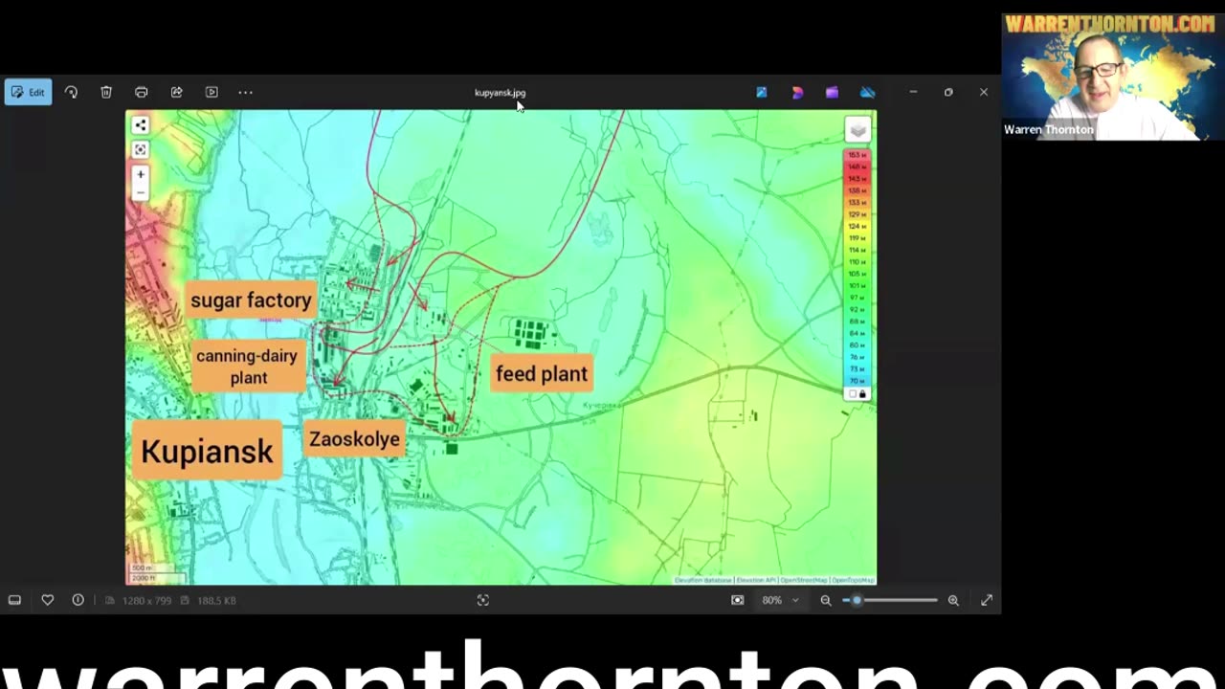Open the three-dots more options menu
1225x689 pixels.
coord(245,92)
